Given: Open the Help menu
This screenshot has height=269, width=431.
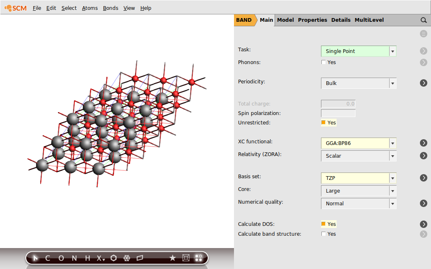Looking at the screenshot, I should point(146,8).
